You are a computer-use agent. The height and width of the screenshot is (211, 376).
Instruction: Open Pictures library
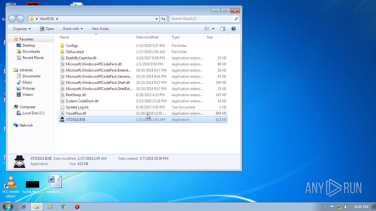28,89
